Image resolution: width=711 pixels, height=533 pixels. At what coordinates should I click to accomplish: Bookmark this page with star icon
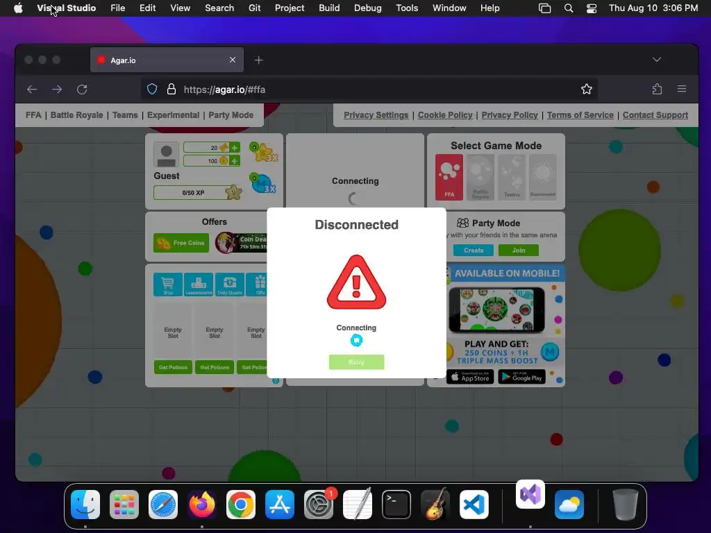pyautogui.click(x=586, y=90)
